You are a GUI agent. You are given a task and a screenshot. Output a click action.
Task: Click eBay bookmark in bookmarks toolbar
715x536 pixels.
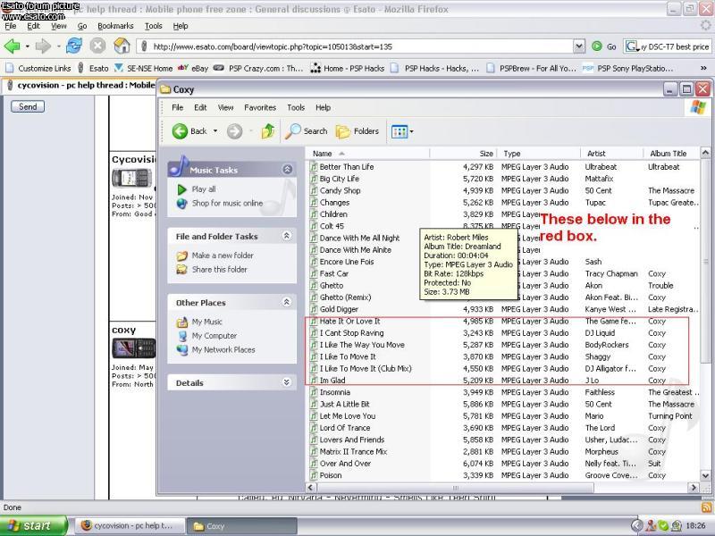193,69
